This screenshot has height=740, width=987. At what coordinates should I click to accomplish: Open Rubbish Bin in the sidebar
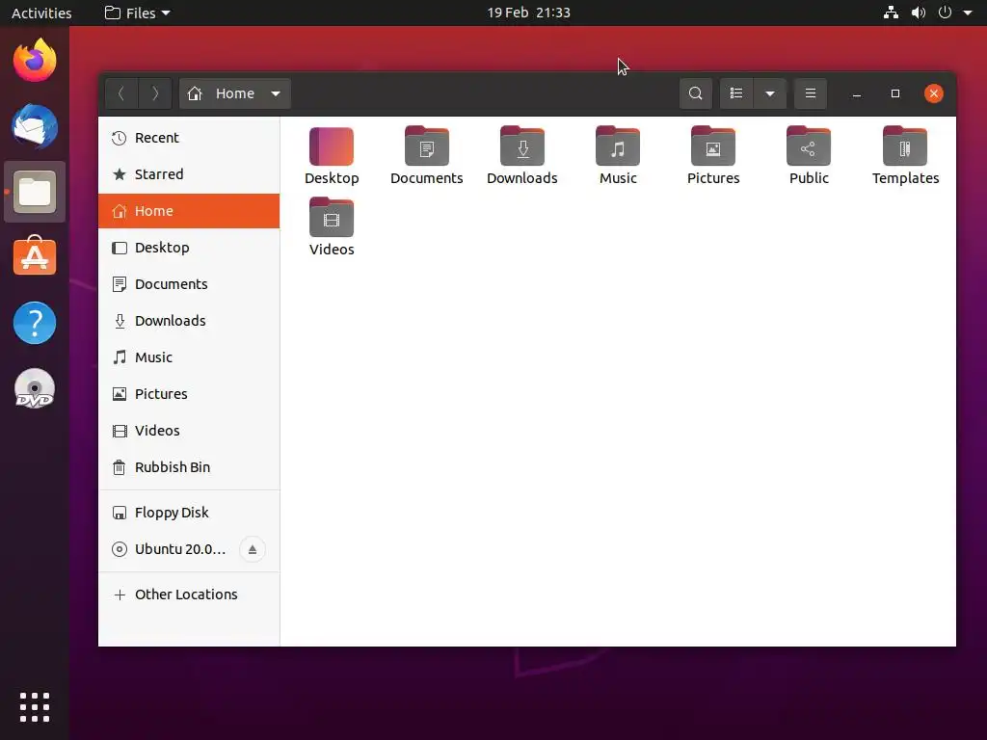point(189,467)
